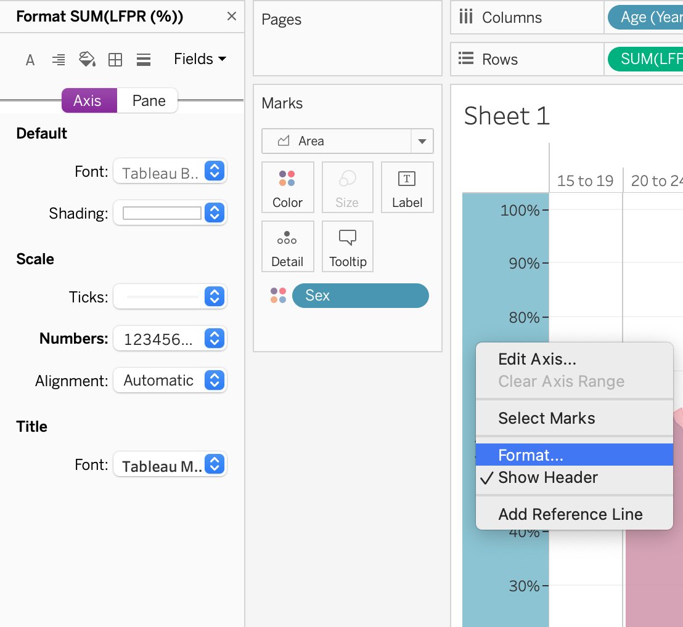Switch to the Pane tab
This screenshot has width=683, height=627.
149,101
